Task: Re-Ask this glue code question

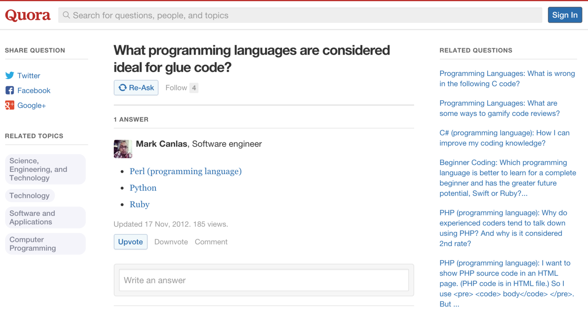Action: coord(136,88)
